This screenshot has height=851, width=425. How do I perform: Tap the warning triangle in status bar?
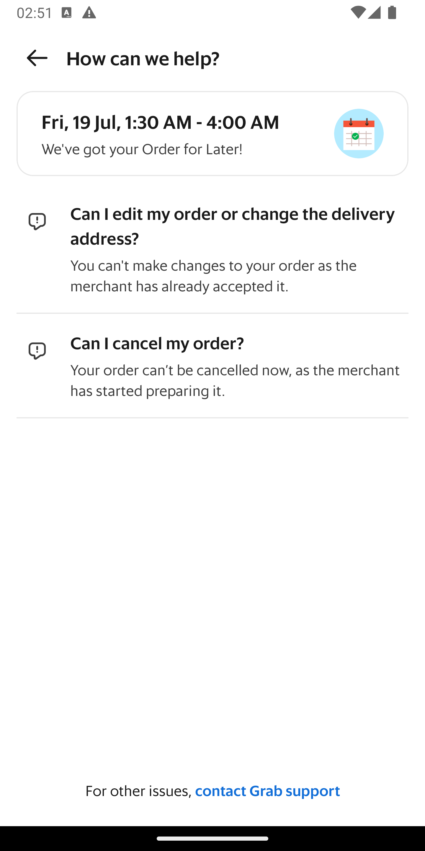(x=89, y=13)
